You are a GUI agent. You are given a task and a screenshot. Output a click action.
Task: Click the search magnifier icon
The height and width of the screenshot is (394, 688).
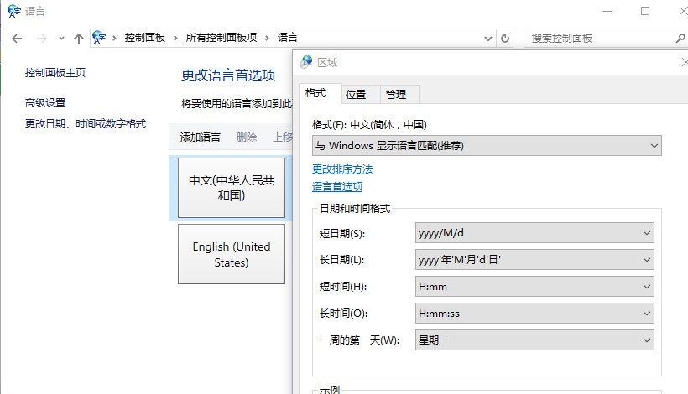click(x=680, y=38)
